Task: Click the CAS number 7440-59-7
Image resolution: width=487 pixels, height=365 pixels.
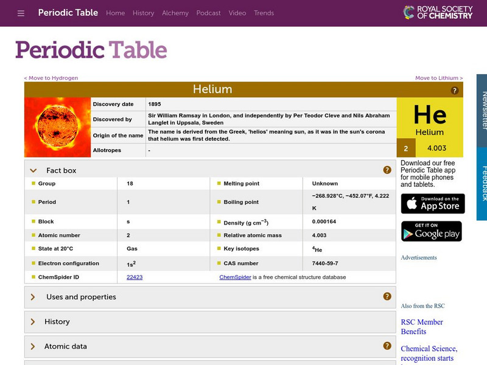Action: 325,263
